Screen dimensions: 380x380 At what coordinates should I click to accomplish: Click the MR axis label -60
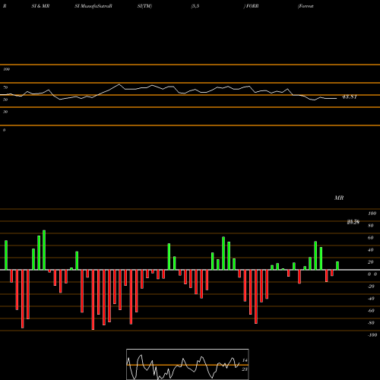coord(371,311)
